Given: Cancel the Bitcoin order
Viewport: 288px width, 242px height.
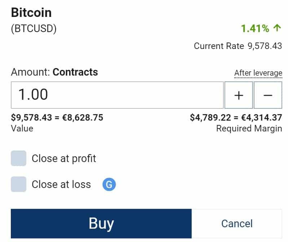Looking at the screenshot, I should [x=237, y=224].
